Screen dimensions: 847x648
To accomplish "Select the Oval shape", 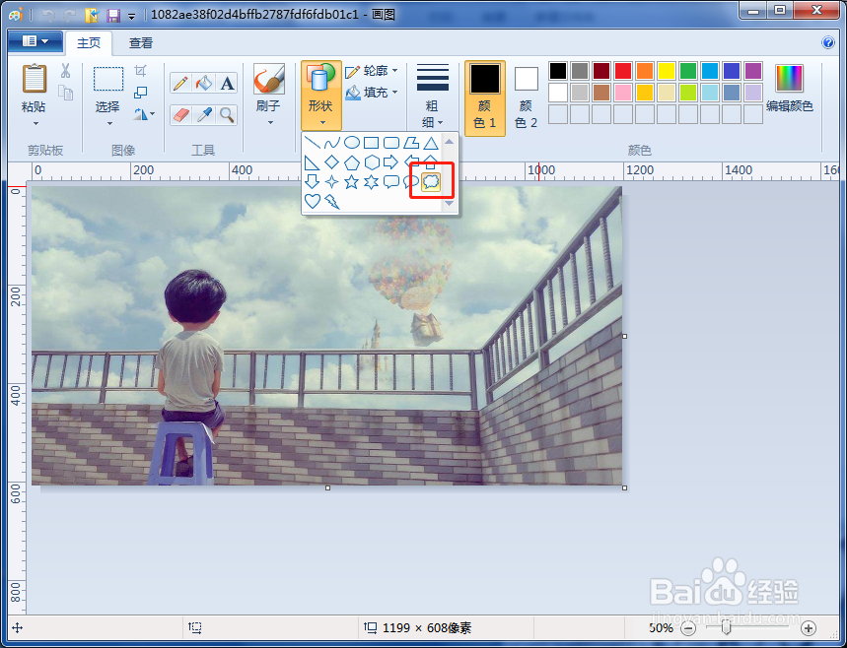I will click(x=352, y=143).
